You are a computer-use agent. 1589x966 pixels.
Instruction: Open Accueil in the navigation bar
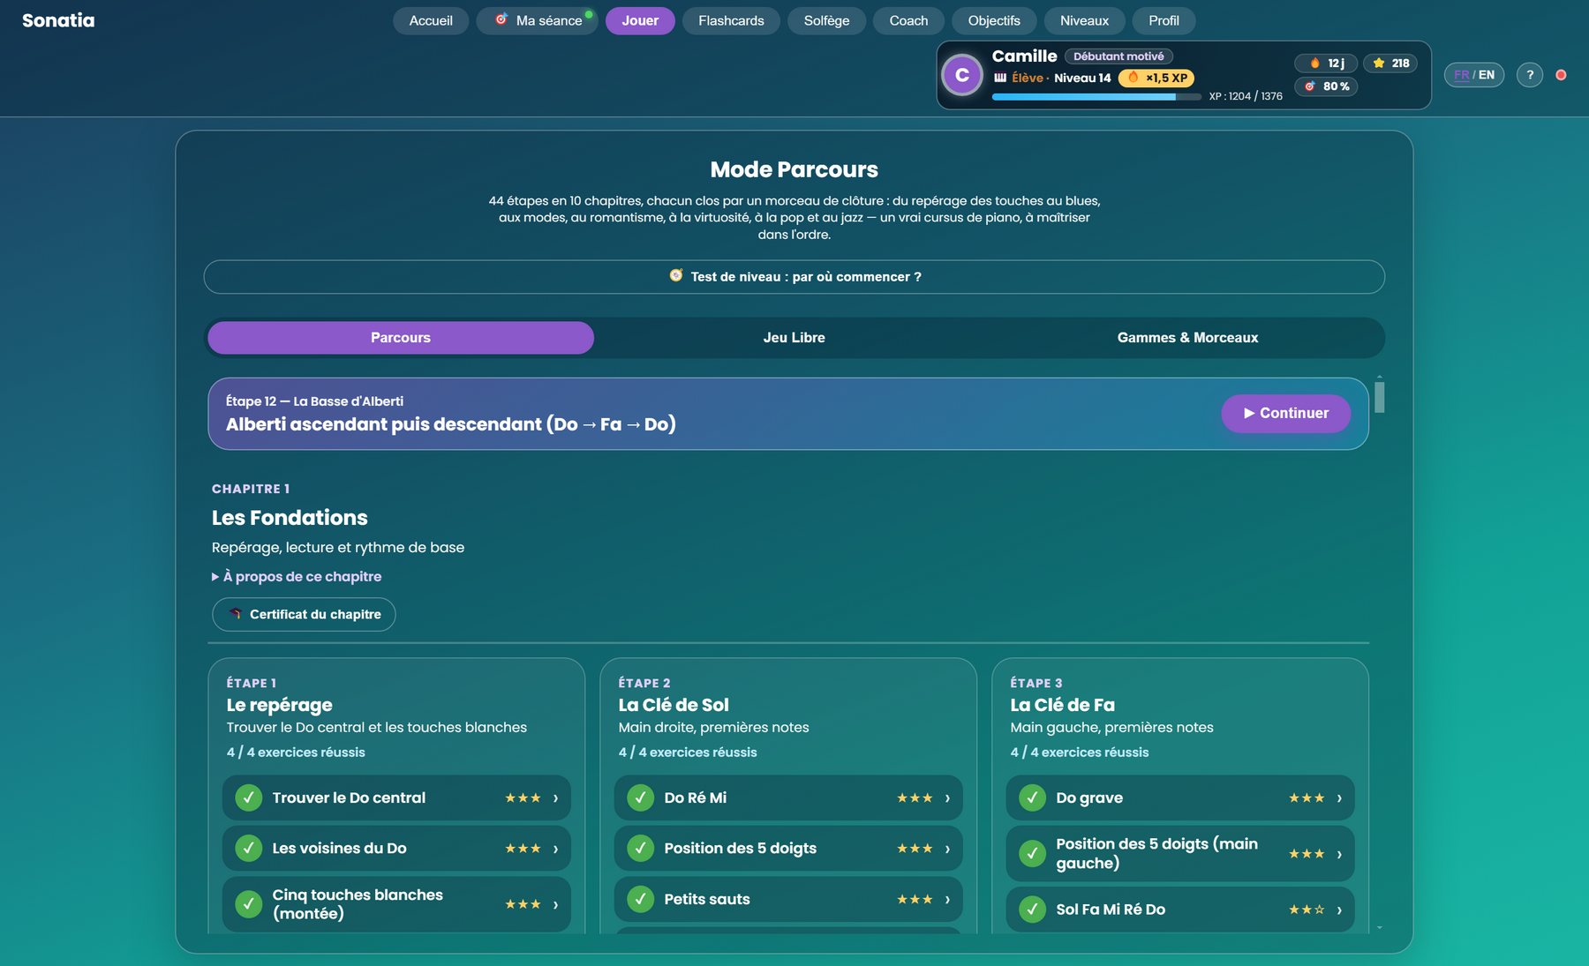pos(431,20)
